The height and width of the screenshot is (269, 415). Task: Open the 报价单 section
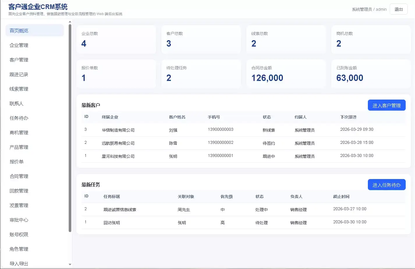[x=17, y=162]
